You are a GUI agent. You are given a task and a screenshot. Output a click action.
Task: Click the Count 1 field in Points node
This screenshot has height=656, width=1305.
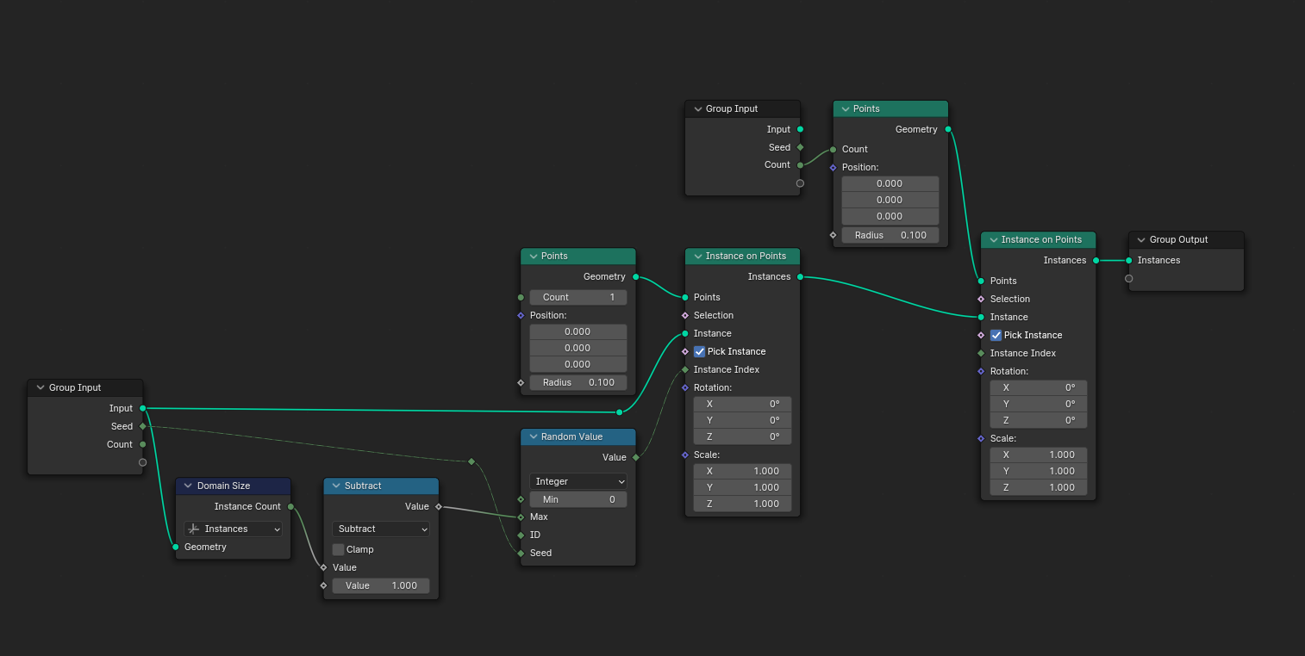pos(578,297)
